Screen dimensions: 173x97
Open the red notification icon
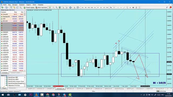click(171, 8)
